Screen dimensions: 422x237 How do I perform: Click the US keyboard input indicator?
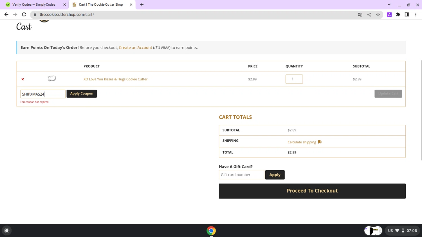click(x=390, y=231)
